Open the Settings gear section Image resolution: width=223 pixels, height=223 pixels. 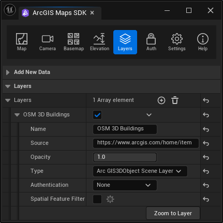(177, 42)
